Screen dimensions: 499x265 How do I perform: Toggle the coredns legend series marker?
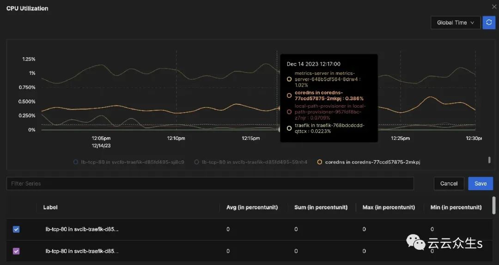(320, 162)
